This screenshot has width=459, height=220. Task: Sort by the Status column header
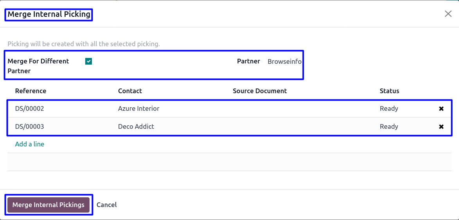click(389, 91)
